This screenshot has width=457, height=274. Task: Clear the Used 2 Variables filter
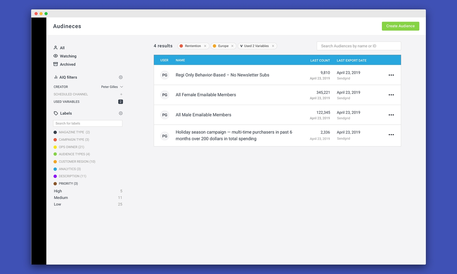tap(273, 46)
